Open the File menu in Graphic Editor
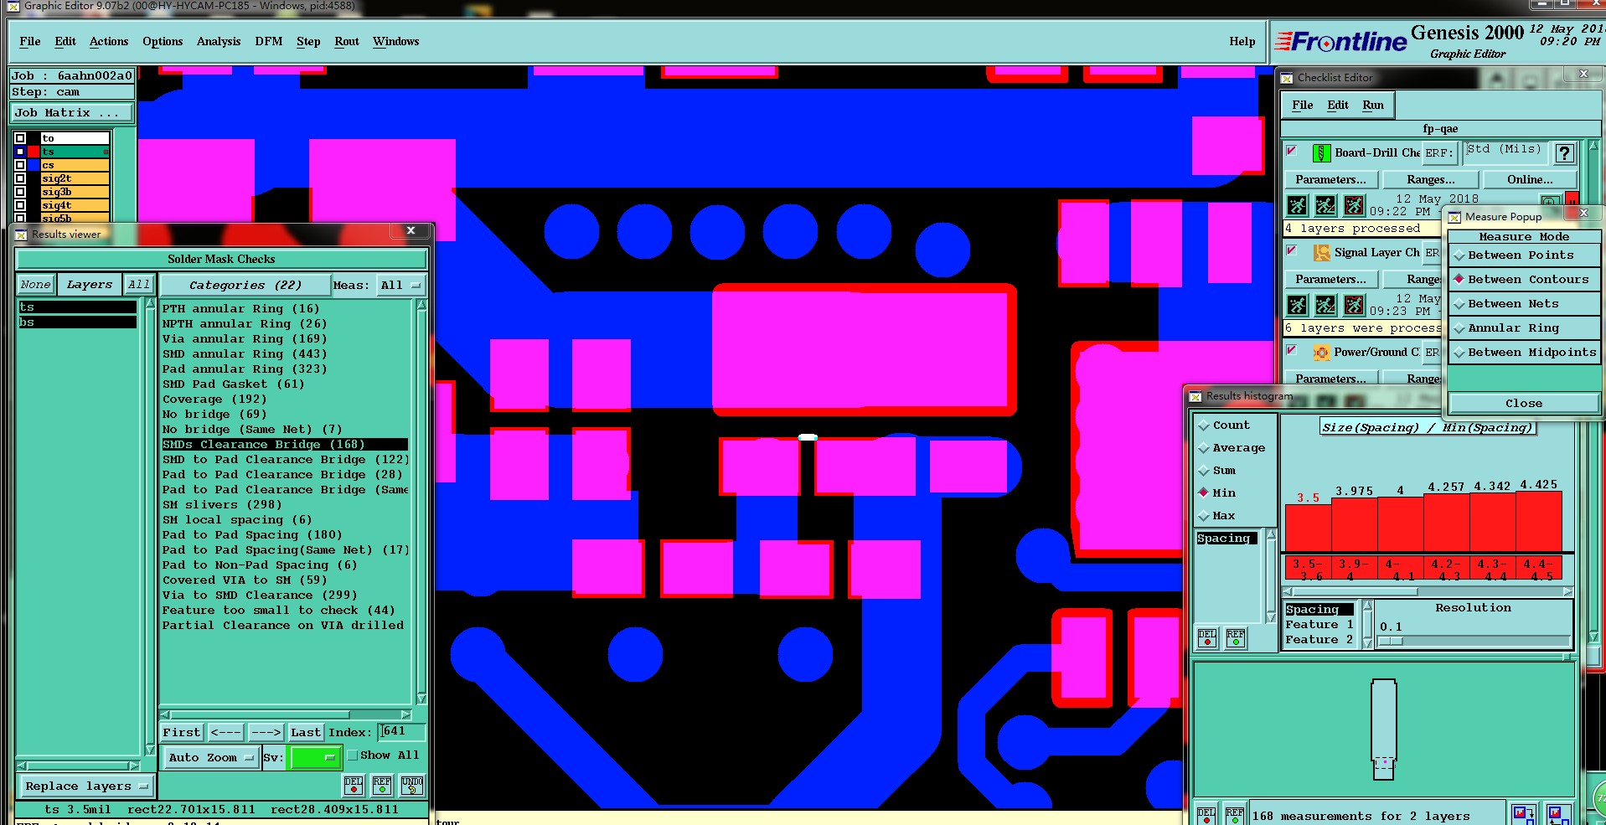 pyautogui.click(x=30, y=41)
